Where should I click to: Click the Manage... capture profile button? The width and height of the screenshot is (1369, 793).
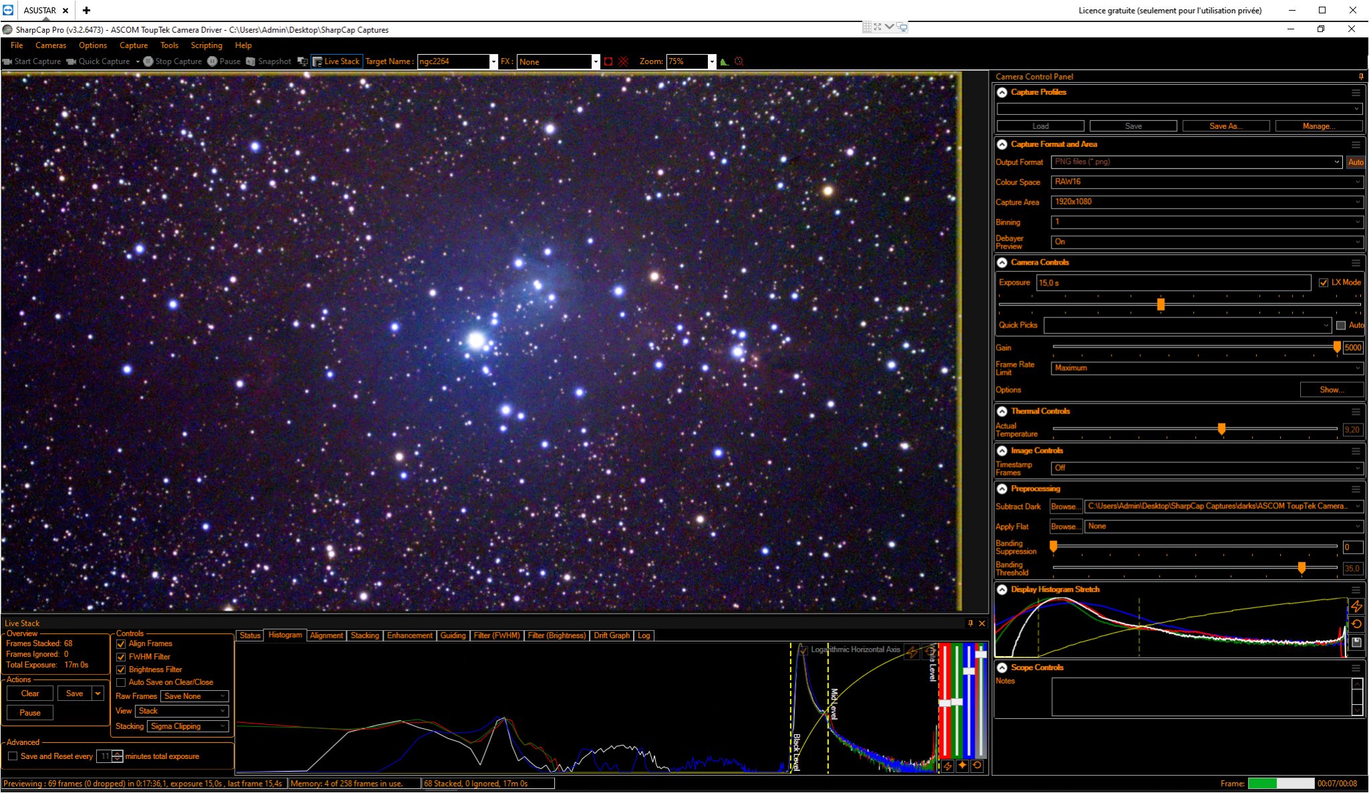tap(1319, 126)
